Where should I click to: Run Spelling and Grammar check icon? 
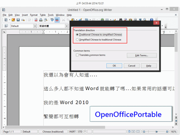point(52,20)
